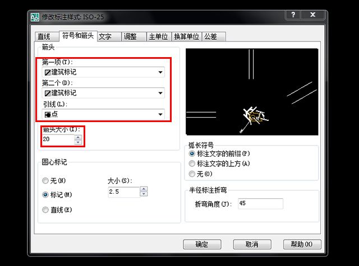The height and width of the screenshot is (266, 359).
Task: Select 无(N) center mark option
Action: click(x=45, y=181)
